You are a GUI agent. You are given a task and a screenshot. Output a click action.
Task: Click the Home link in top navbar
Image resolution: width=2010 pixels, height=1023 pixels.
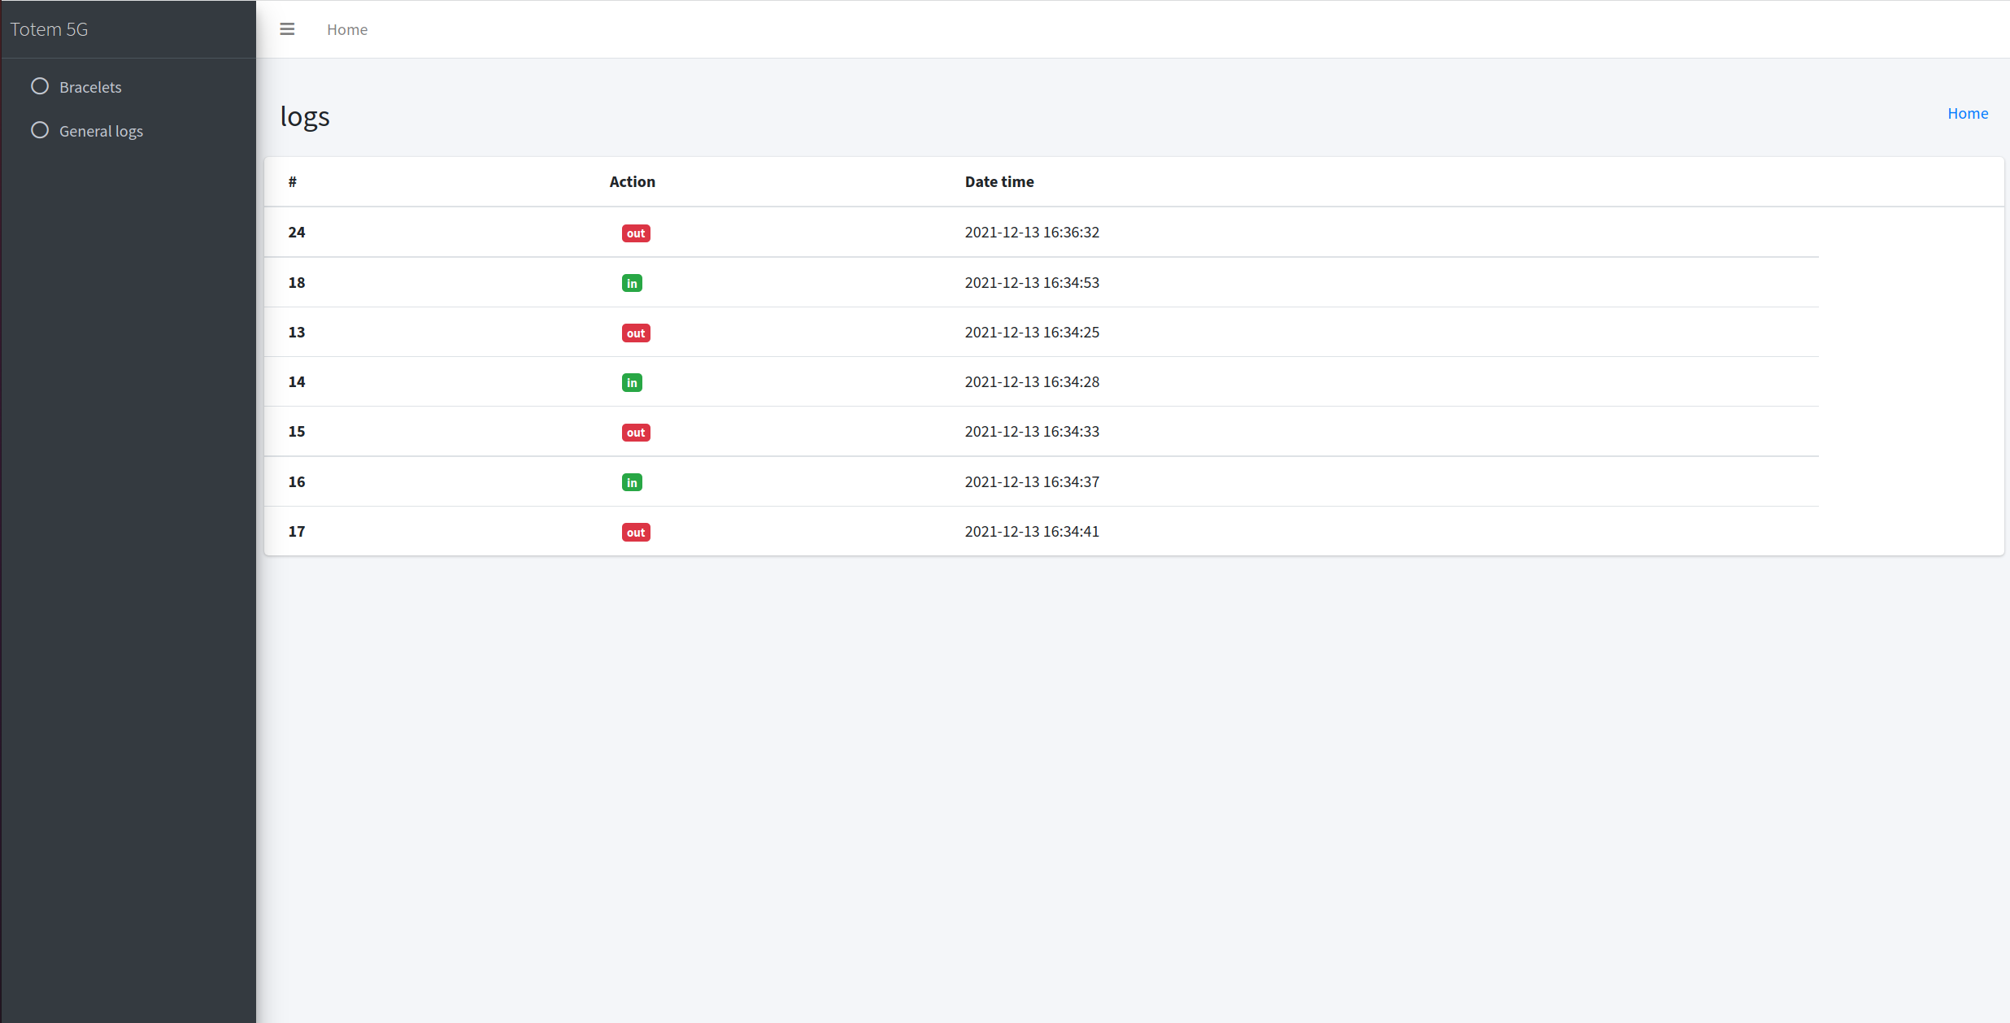click(347, 29)
